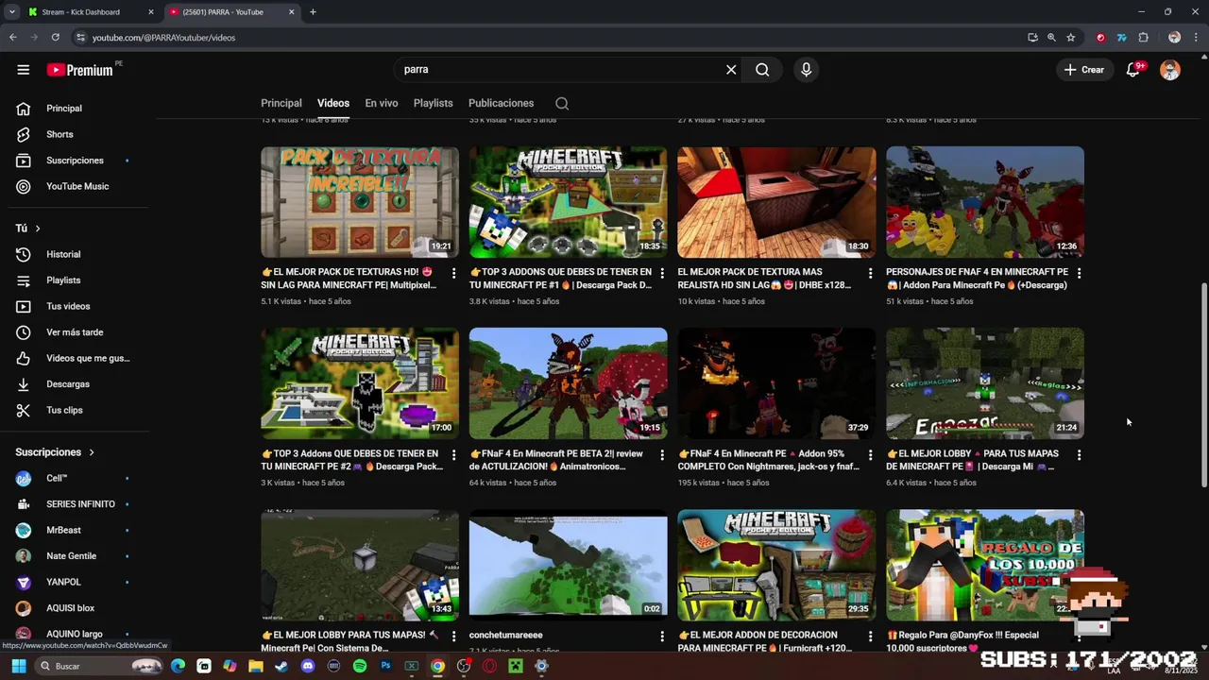Image resolution: width=1209 pixels, height=680 pixels.
Task: Open menu for Multipixel texturas HD video
Action: pos(453,273)
